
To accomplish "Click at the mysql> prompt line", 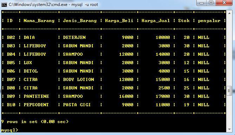I will 9,130.
